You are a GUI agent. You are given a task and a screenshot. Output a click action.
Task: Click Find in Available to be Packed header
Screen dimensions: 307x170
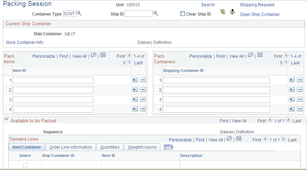point(224,121)
